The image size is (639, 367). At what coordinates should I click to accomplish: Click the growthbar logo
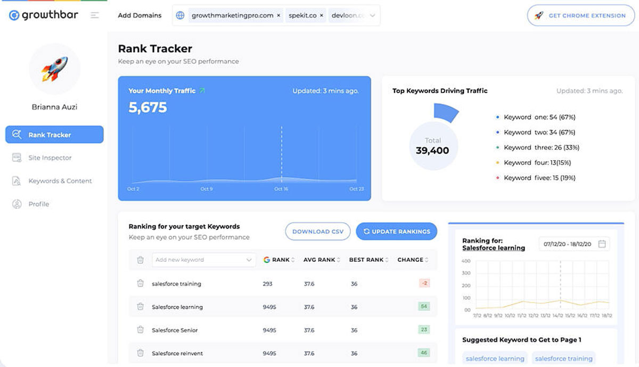43,15
